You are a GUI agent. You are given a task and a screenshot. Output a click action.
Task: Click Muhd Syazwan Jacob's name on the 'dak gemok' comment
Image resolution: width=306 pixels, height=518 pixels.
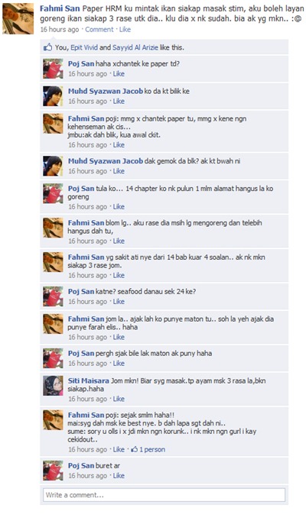106,161
